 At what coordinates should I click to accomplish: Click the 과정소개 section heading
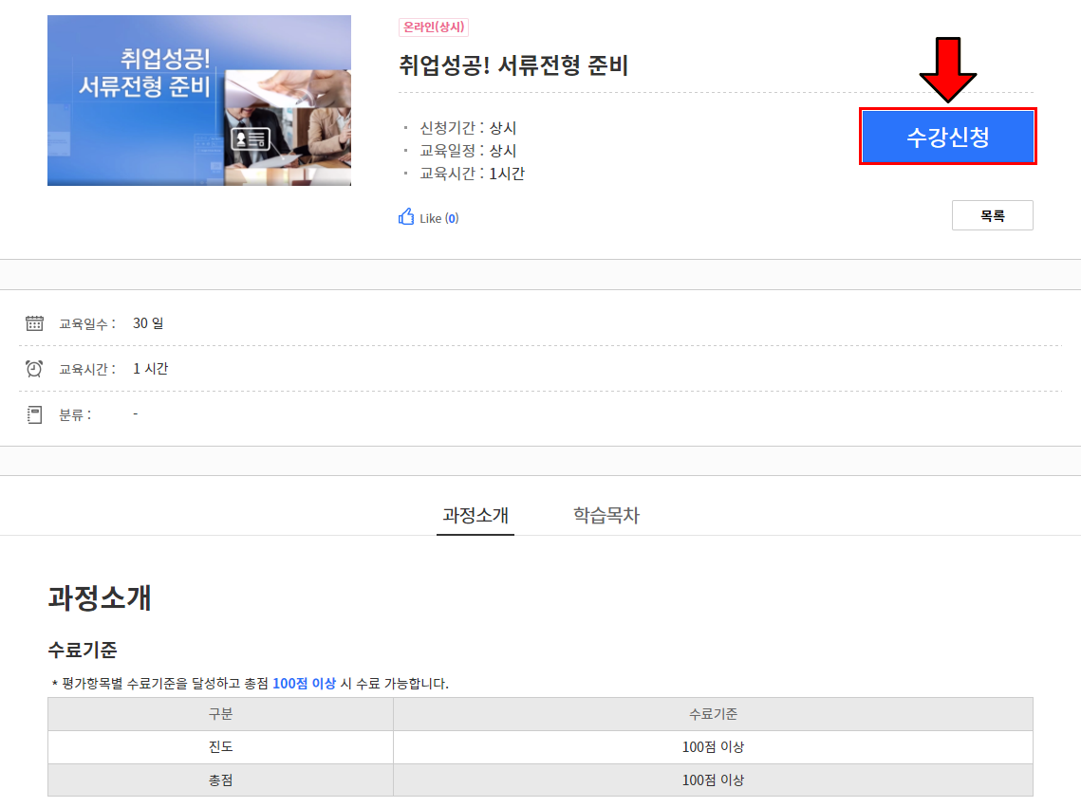pyautogui.click(x=100, y=597)
